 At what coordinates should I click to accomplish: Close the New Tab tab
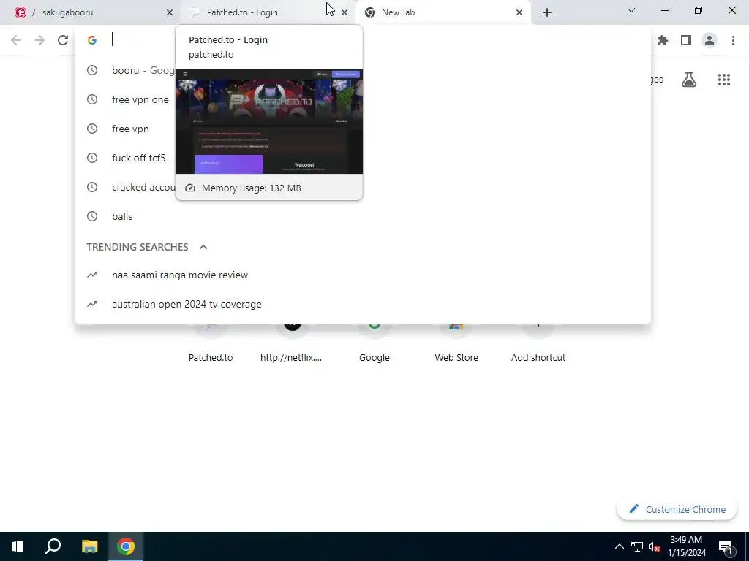coord(519,12)
